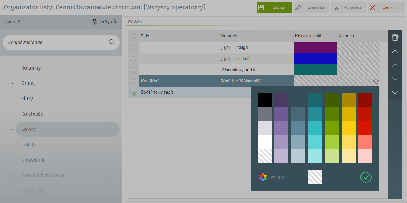Move selected record up one position

pos(395,65)
